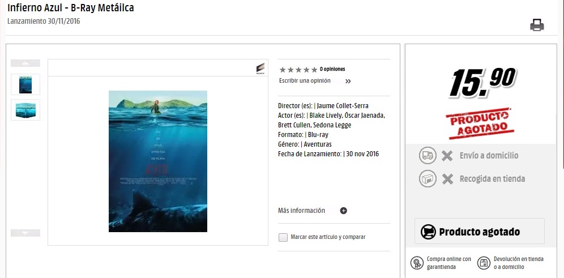The height and width of the screenshot is (278, 564).
Task: Click the Más información text
Action: (301, 211)
